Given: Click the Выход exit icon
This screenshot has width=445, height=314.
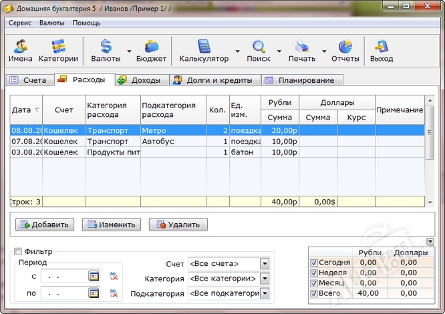Looking at the screenshot, I should pos(382,51).
